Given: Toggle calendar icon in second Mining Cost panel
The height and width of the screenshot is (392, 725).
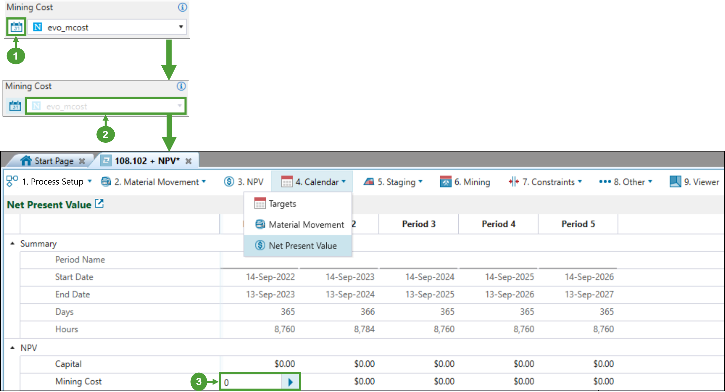Looking at the screenshot, I should 15,106.
